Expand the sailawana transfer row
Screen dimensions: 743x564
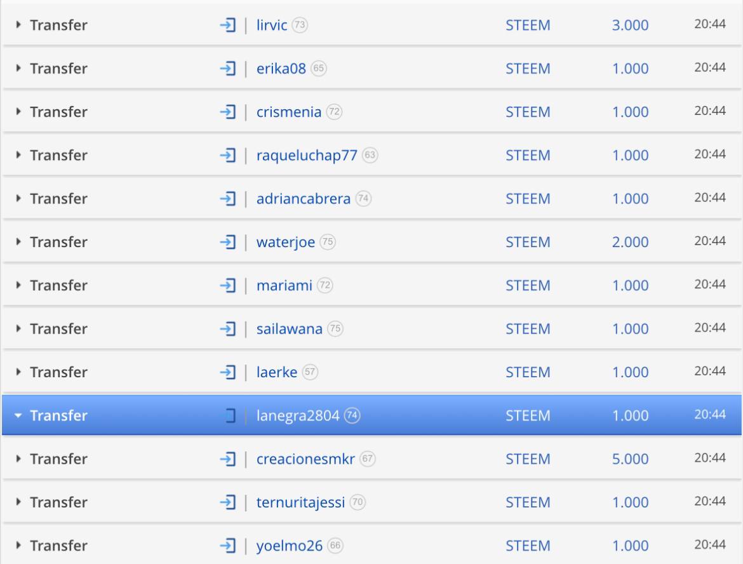18,328
